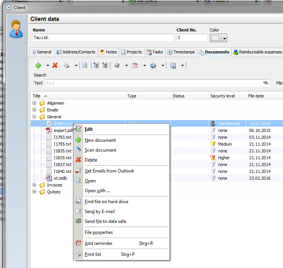Click the client avatar icon in sidebar
Viewport: 283px width, 268px height.
[16, 29]
